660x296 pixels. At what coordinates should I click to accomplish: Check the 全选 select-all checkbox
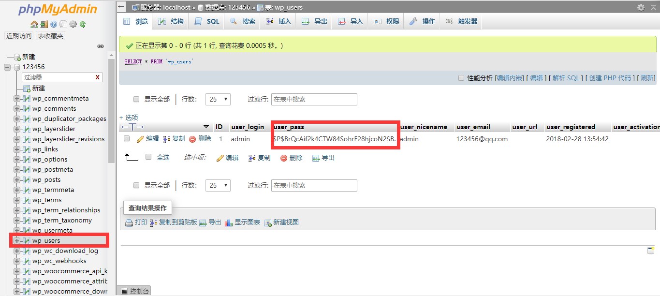click(148, 157)
